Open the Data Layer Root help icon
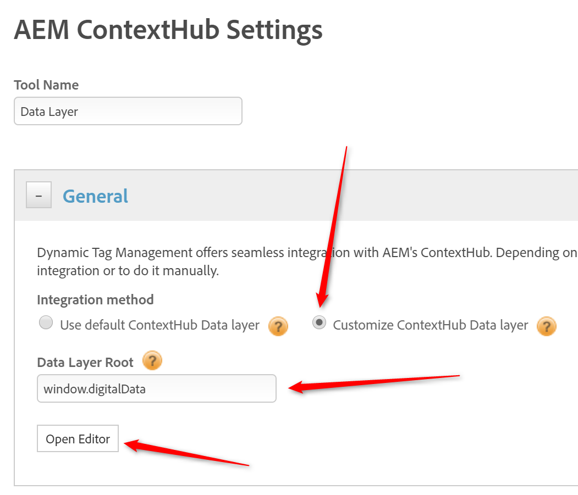The height and width of the screenshot is (495, 578). (x=152, y=361)
